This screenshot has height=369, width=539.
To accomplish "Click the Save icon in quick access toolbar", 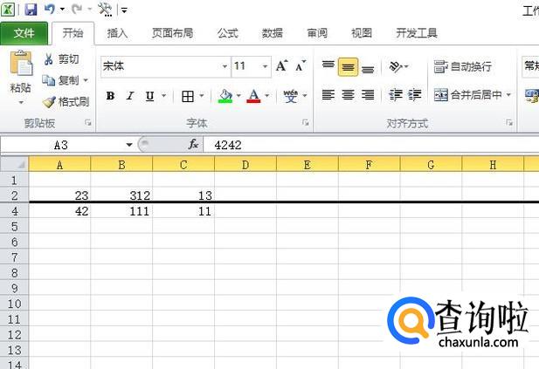I will pyautogui.click(x=31, y=10).
